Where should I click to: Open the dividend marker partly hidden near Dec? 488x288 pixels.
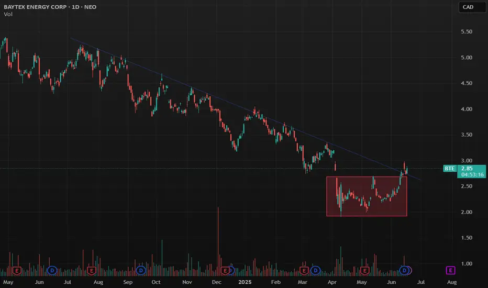click(x=232, y=271)
